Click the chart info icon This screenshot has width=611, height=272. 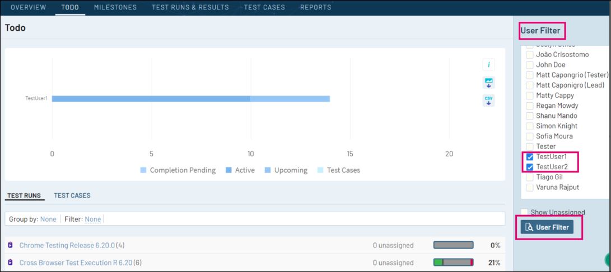click(488, 65)
